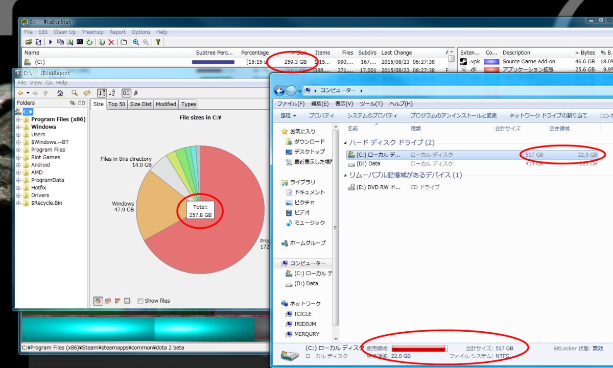Open JDiskReport back history dropdown arrow
The width and height of the screenshot is (613, 368).
28,93
